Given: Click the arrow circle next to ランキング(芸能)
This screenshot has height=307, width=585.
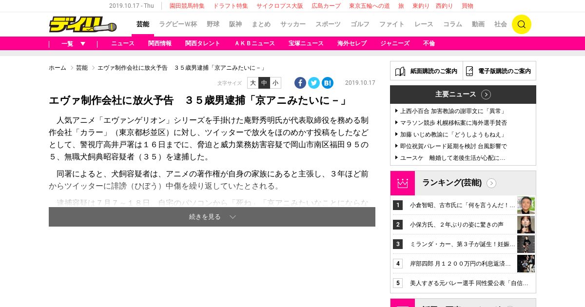Looking at the screenshot, I should (491, 183).
